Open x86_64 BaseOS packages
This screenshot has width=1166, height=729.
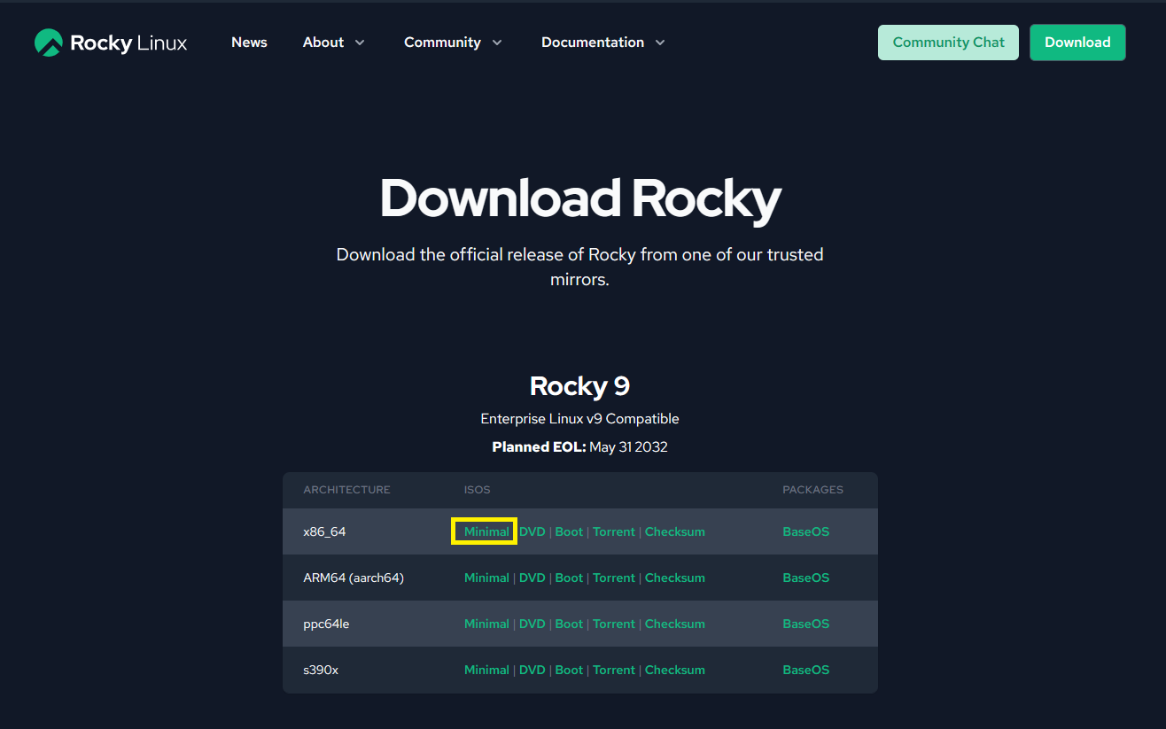(x=806, y=531)
